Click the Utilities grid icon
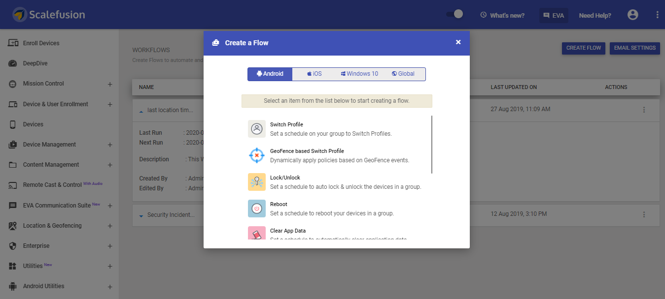Image resolution: width=665 pixels, height=299 pixels. (13, 266)
